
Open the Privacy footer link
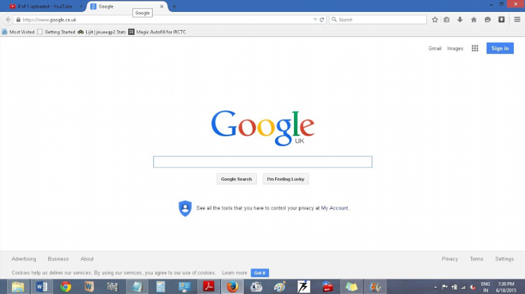pos(449,259)
